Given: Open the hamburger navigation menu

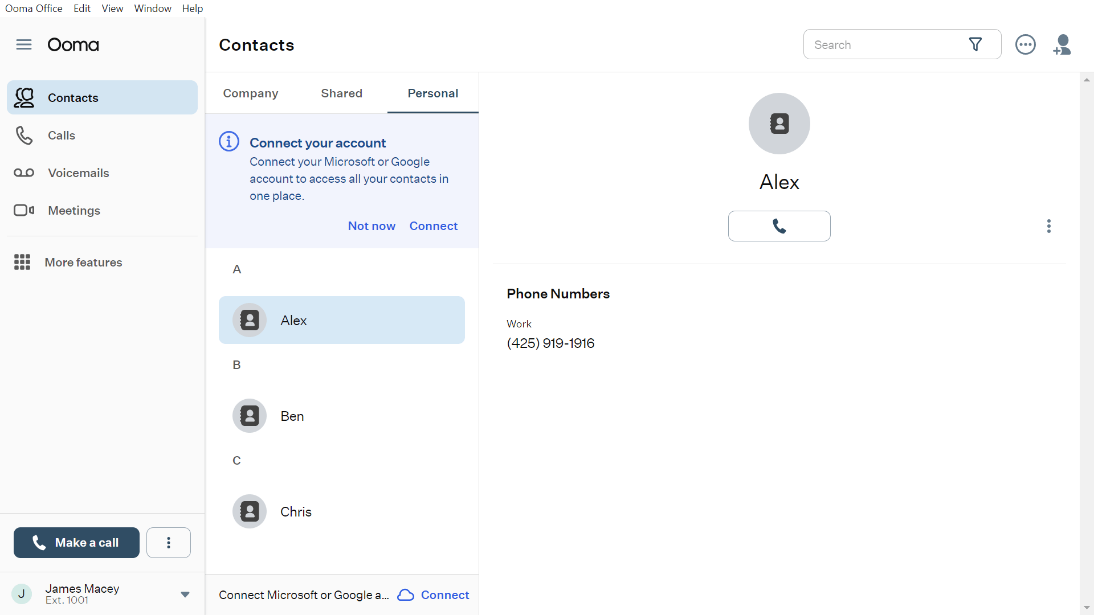Looking at the screenshot, I should click(x=23, y=44).
